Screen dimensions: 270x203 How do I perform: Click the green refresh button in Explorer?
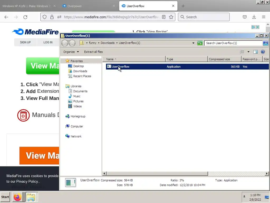coord(200,43)
